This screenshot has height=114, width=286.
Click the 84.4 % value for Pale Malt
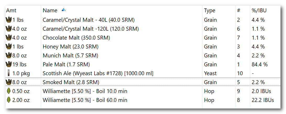coord(259,64)
